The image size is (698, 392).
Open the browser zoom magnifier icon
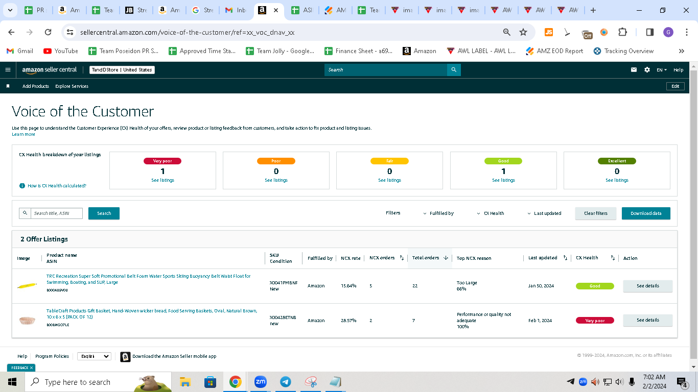507,32
